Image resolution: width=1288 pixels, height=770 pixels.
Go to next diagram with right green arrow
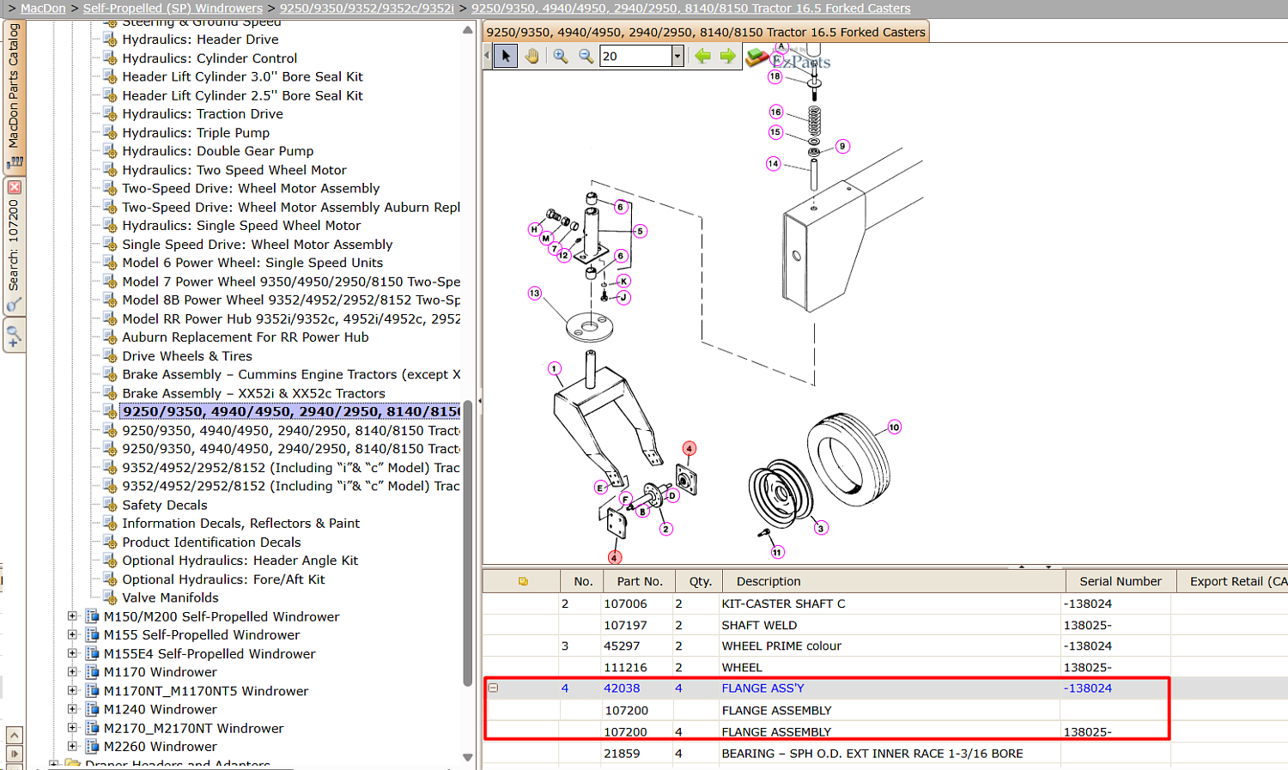728,57
